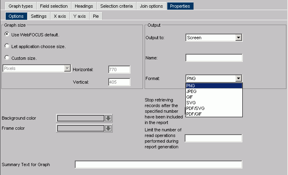Collapse the Format dropdown arrow

[238, 78]
